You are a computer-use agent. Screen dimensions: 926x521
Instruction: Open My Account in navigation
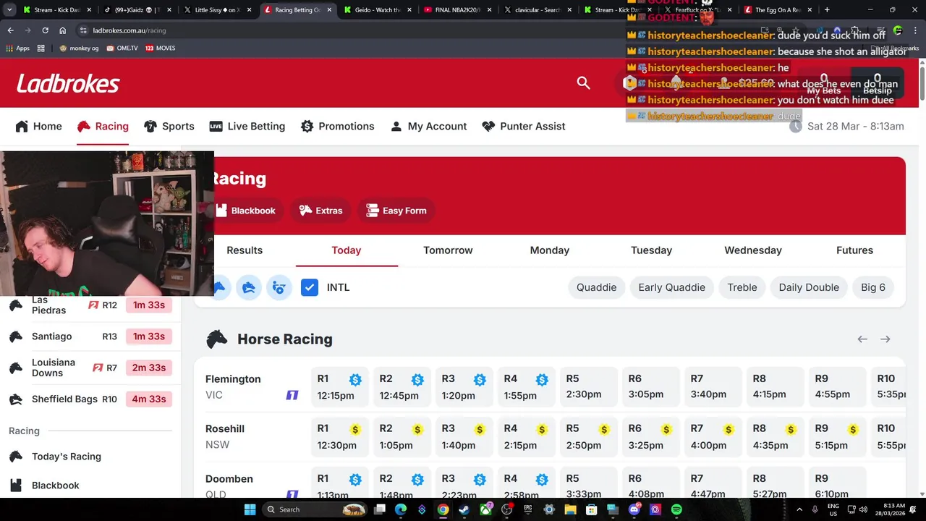click(428, 126)
